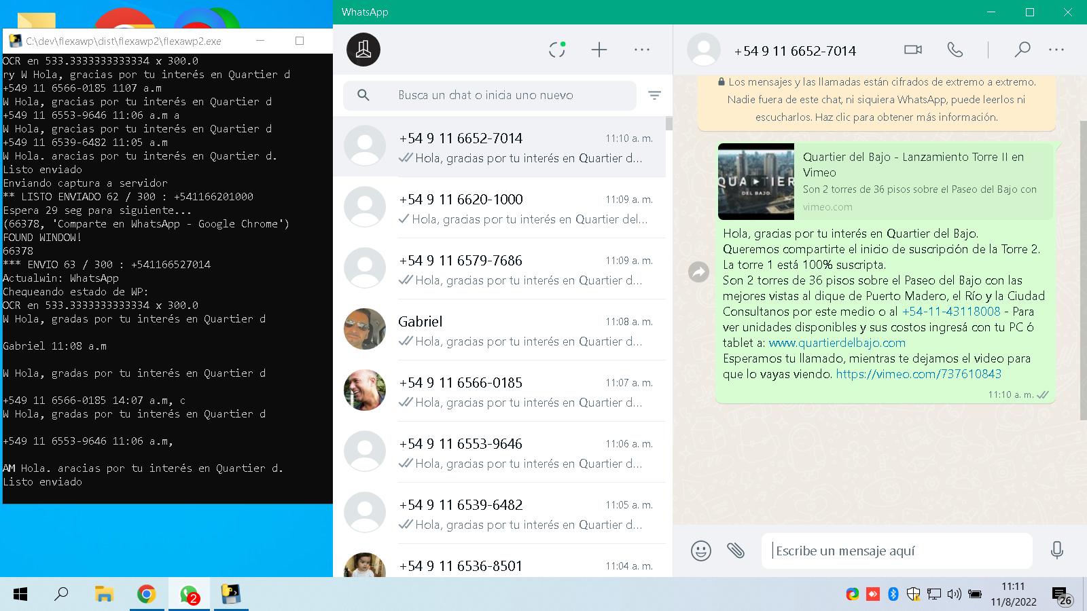1087x611 pixels.
Task: Open chat with +54 9 11 6652-7014
Action: 499,147
